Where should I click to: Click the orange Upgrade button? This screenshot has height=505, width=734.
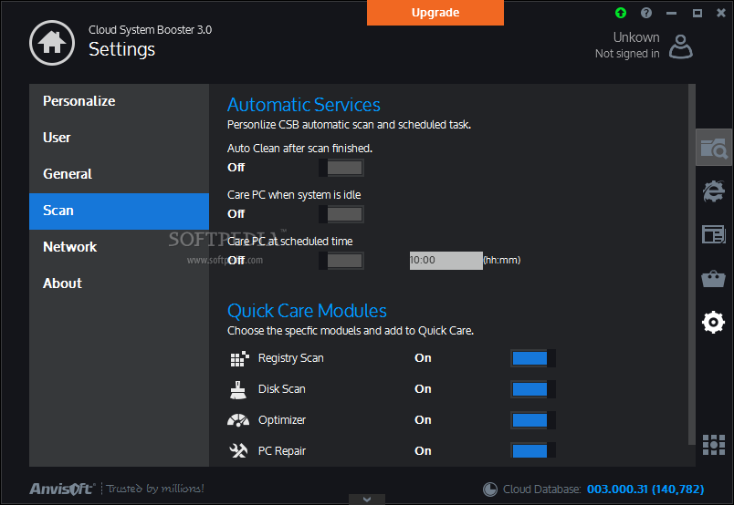(435, 13)
